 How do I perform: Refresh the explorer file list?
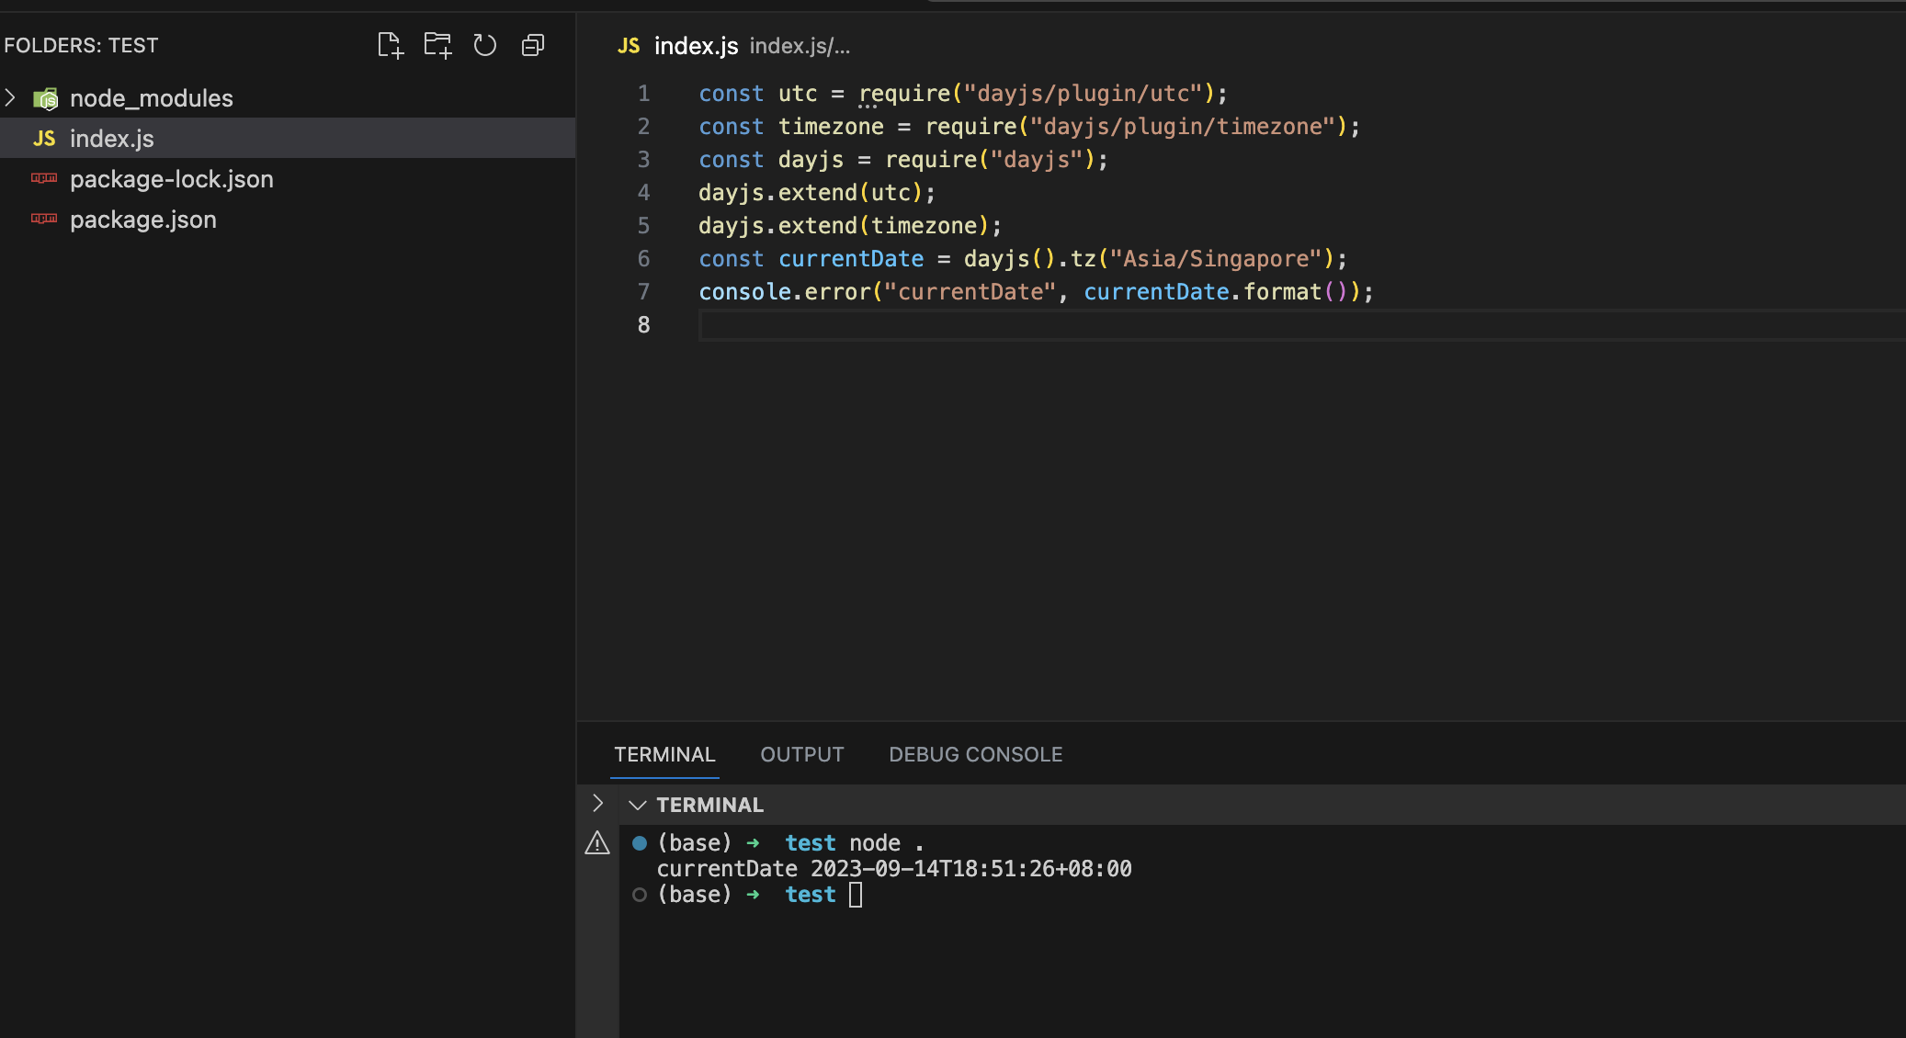[485, 45]
